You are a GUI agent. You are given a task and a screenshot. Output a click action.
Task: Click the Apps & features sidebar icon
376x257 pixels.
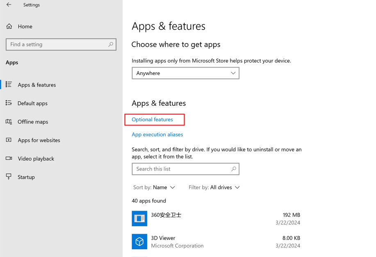pyautogui.click(x=9, y=84)
